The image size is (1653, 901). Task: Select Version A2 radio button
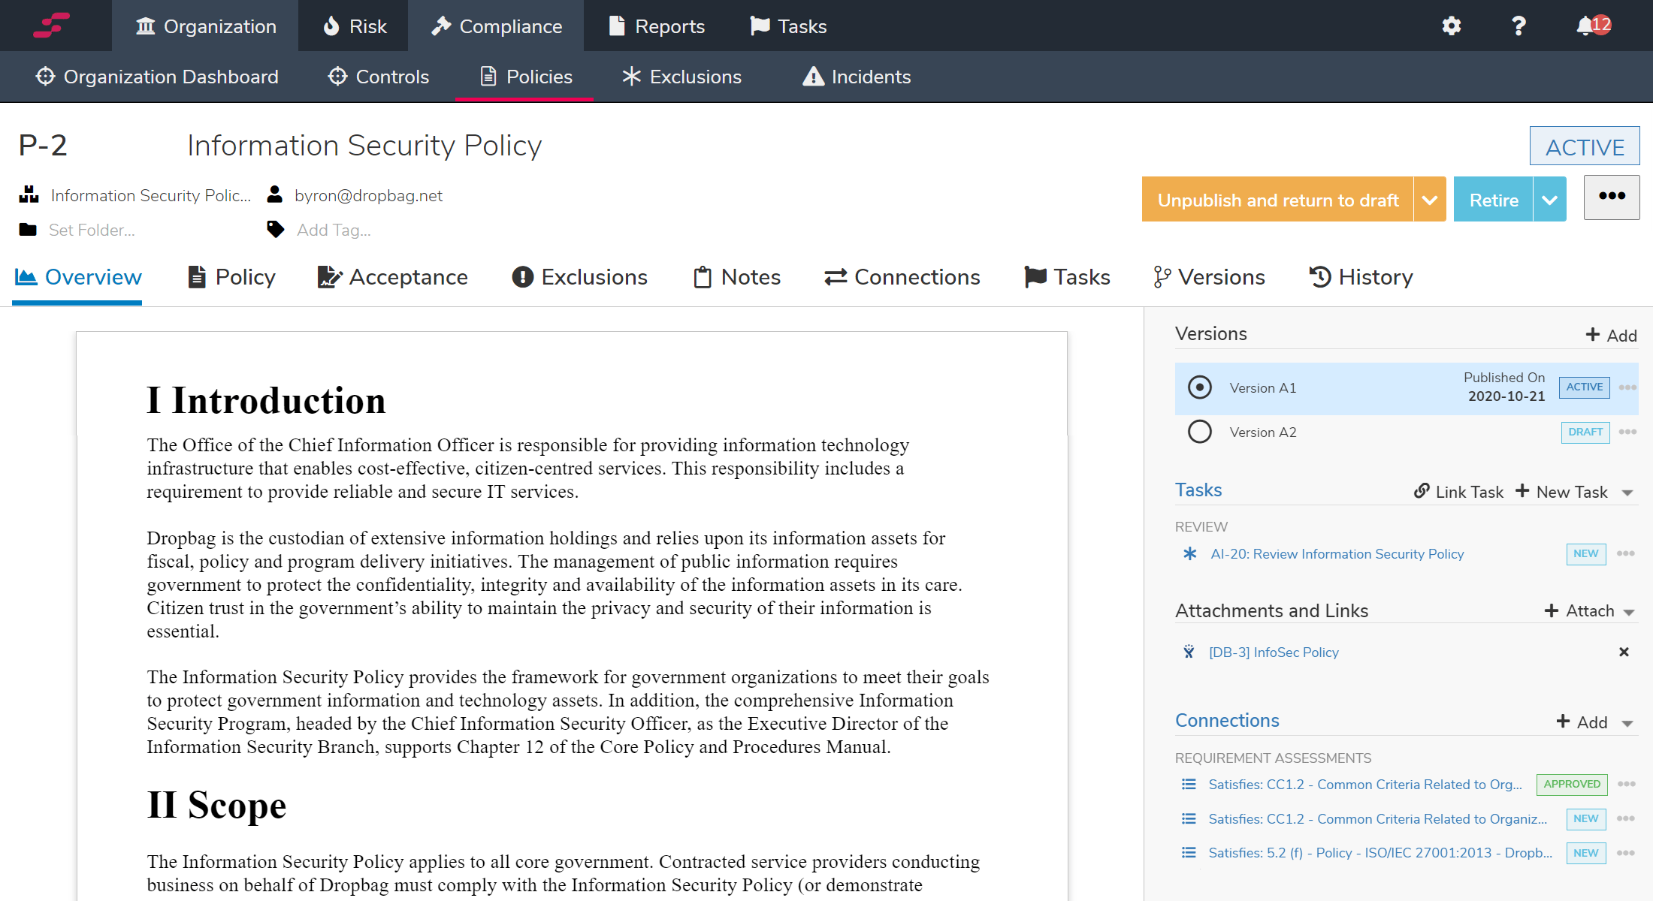click(1199, 432)
